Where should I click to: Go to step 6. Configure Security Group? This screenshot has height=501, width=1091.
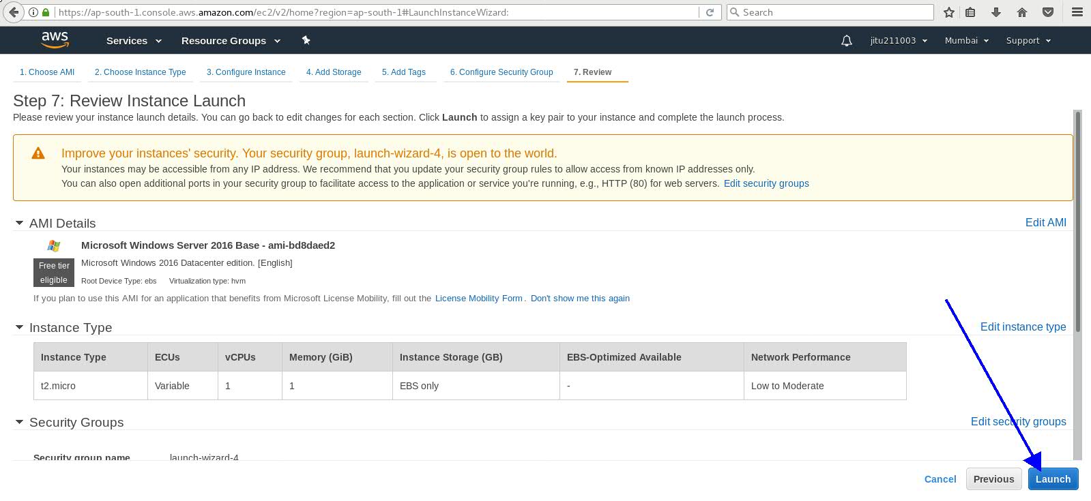501,72
